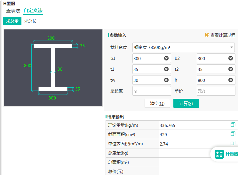Click the 800 height dimension in diagram

click(28, 66)
